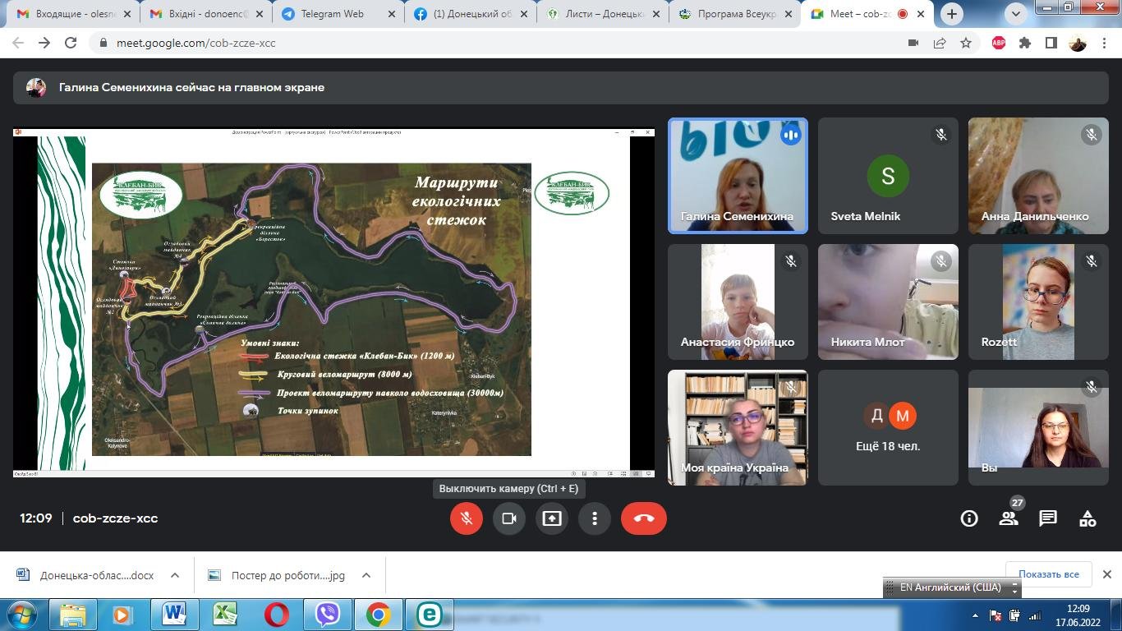Open Excel from the taskbar
1122x631 pixels.
pos(225,615)
